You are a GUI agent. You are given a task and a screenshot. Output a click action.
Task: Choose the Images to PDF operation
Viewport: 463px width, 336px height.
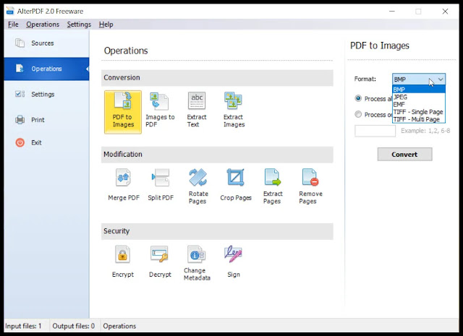pyautogui.click(x=160, y=110)
